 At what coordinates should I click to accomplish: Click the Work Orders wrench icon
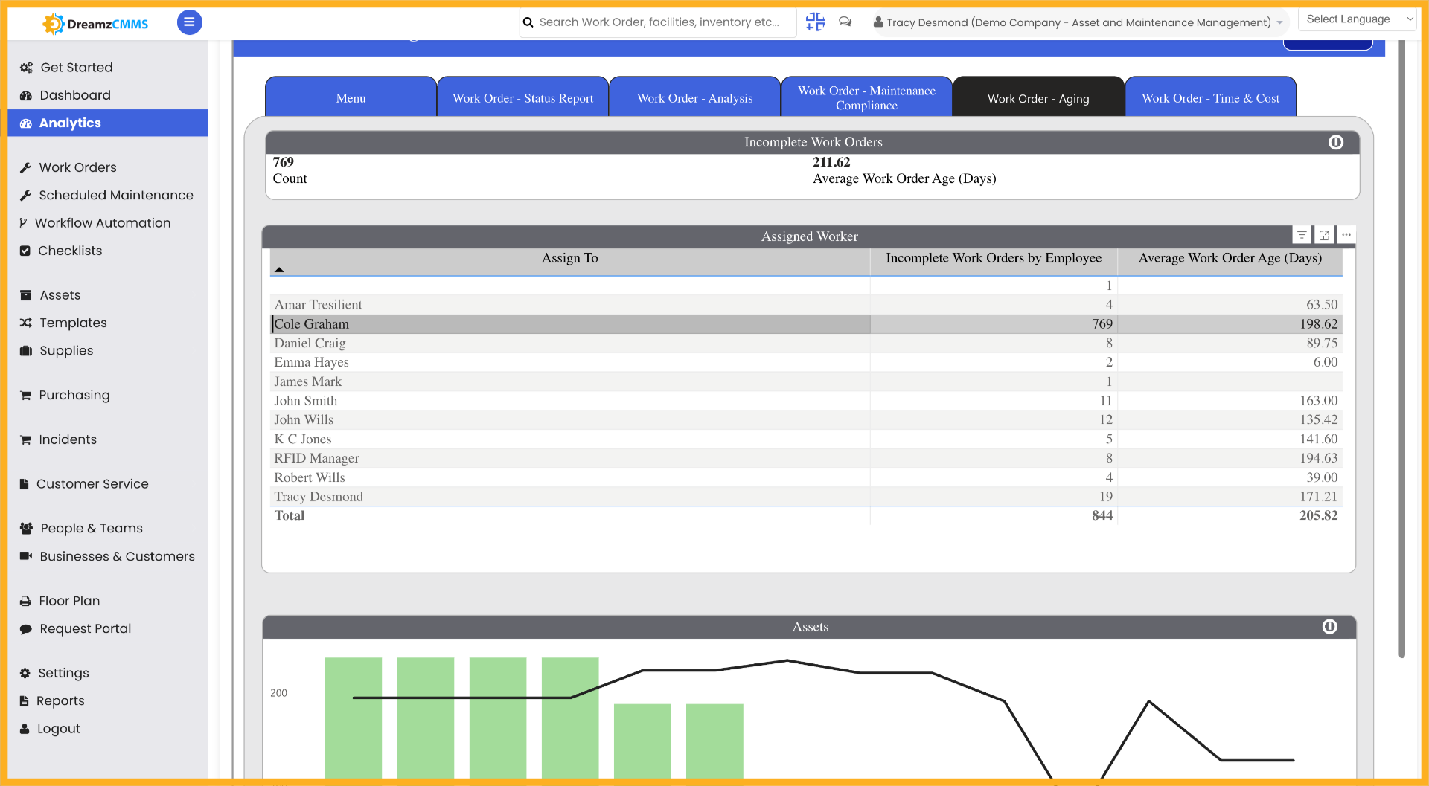point(25,167)
